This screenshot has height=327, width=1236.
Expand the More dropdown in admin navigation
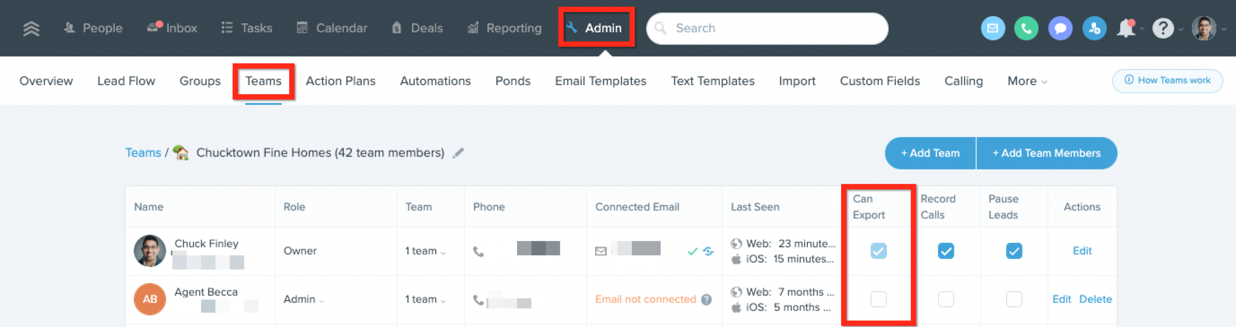[x=1027, y=81]
